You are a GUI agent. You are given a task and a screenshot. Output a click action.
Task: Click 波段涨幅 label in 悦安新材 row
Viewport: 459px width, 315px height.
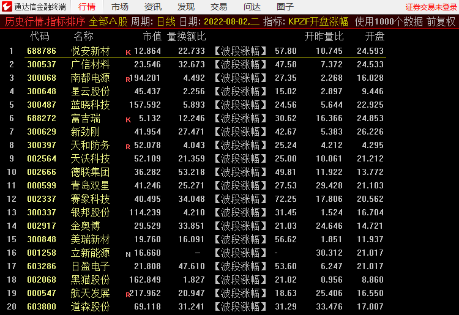point(241,51)
